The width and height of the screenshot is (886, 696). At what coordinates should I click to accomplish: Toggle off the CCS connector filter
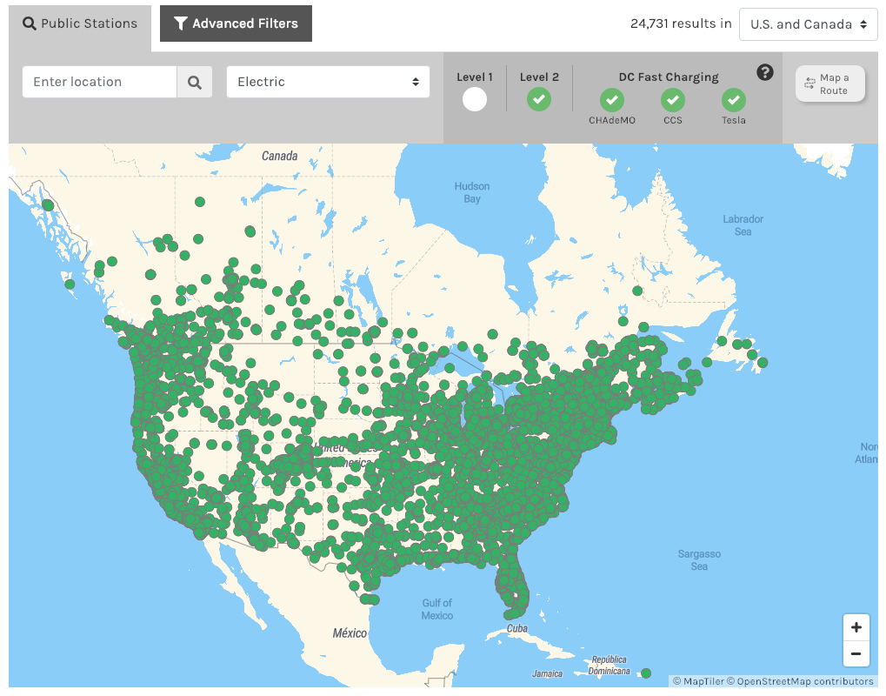(673, 100)
